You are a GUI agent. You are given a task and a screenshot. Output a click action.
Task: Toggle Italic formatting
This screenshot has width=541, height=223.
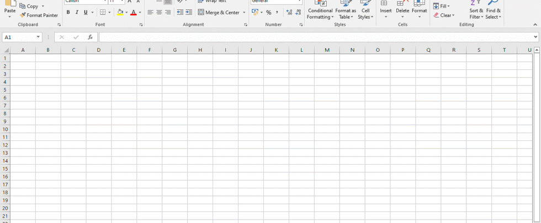[77, 12]
